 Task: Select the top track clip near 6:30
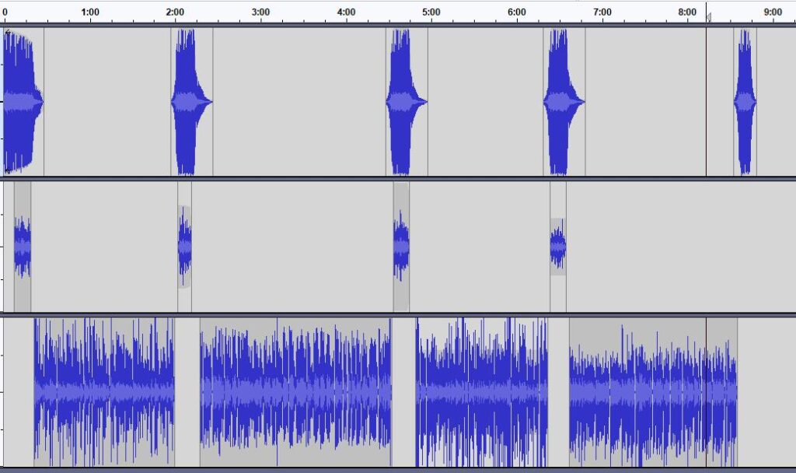pyautogui.click(x=563, y=101)
